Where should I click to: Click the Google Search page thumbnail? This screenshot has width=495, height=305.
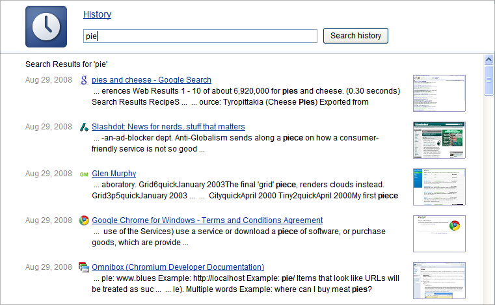(439, 93)
